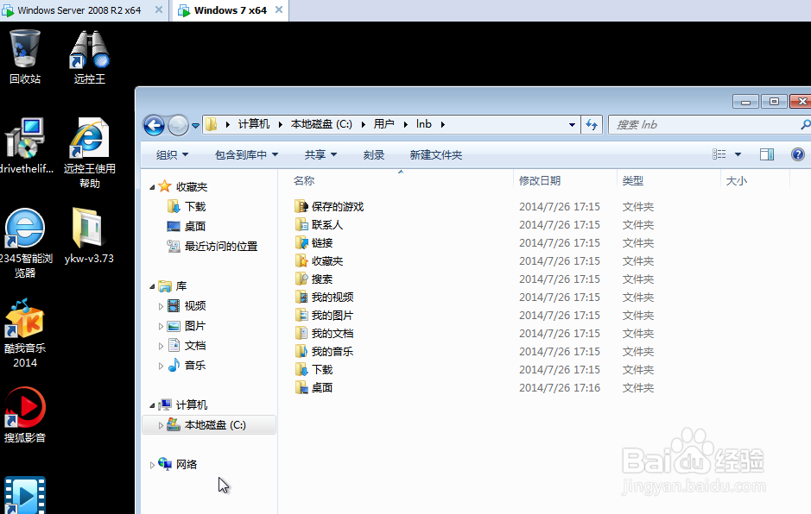This screenshot has height=514, width=811.
Task: Select 本地磁盘 (C:) in navigation tree
Action: point(209,424)
